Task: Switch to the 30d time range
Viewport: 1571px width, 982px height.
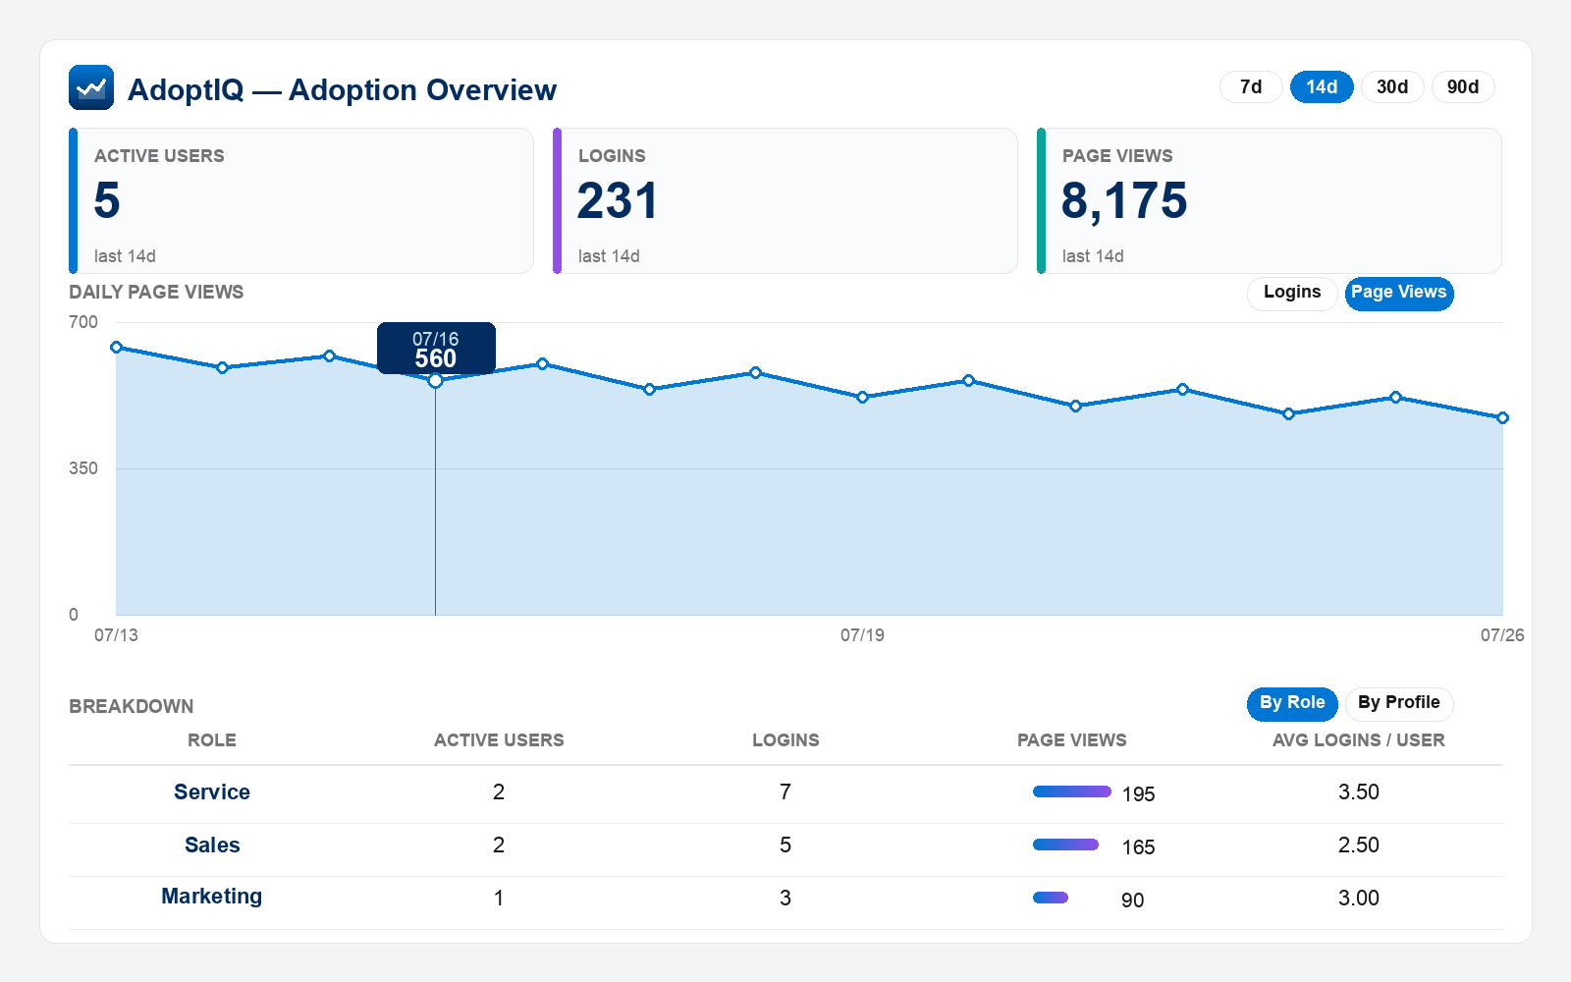Action: click(x=1392, y=86)
